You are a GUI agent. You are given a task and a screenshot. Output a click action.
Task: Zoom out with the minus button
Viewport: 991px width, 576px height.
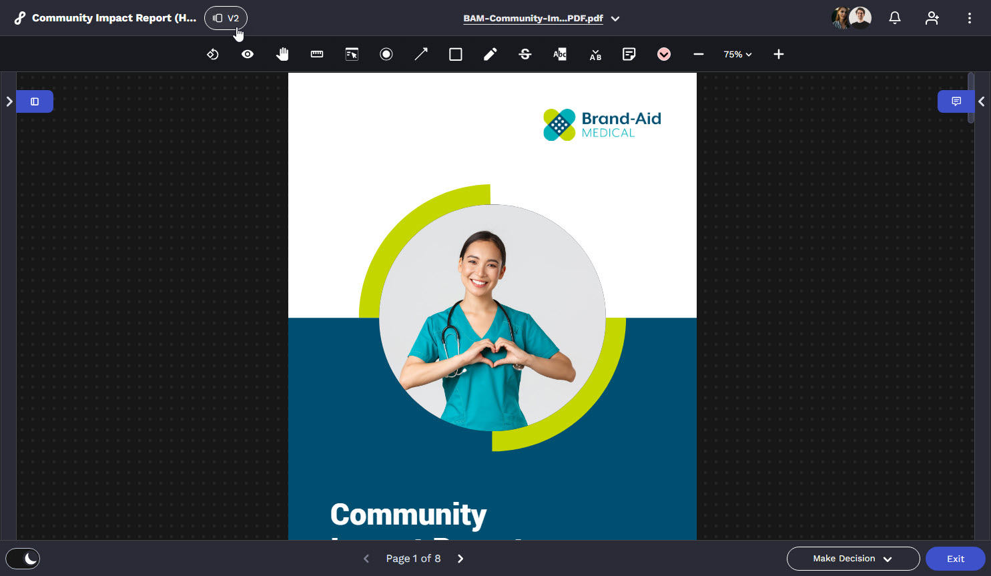pyautogui.click(x=699, y=54)
